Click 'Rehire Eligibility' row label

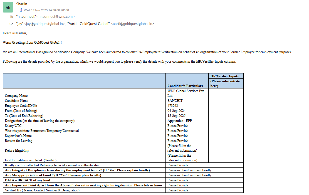pyautogui.click(x=17, y=150)
